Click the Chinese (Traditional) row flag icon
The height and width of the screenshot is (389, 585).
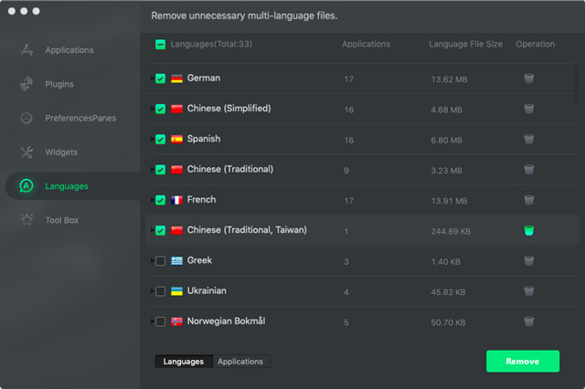coord(176,170)
